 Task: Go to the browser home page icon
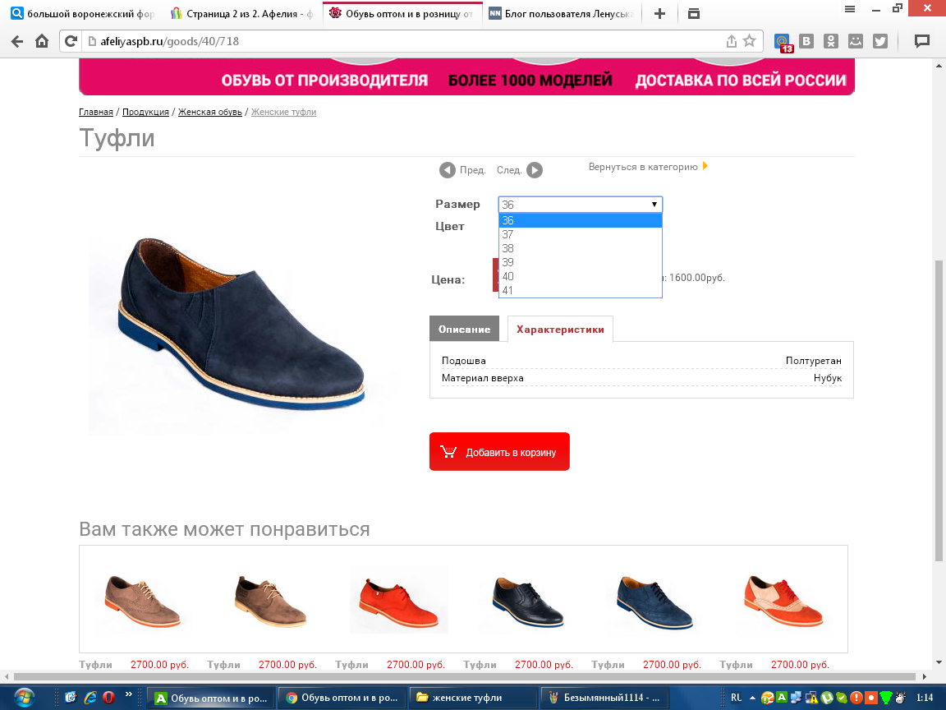[42, 41]
